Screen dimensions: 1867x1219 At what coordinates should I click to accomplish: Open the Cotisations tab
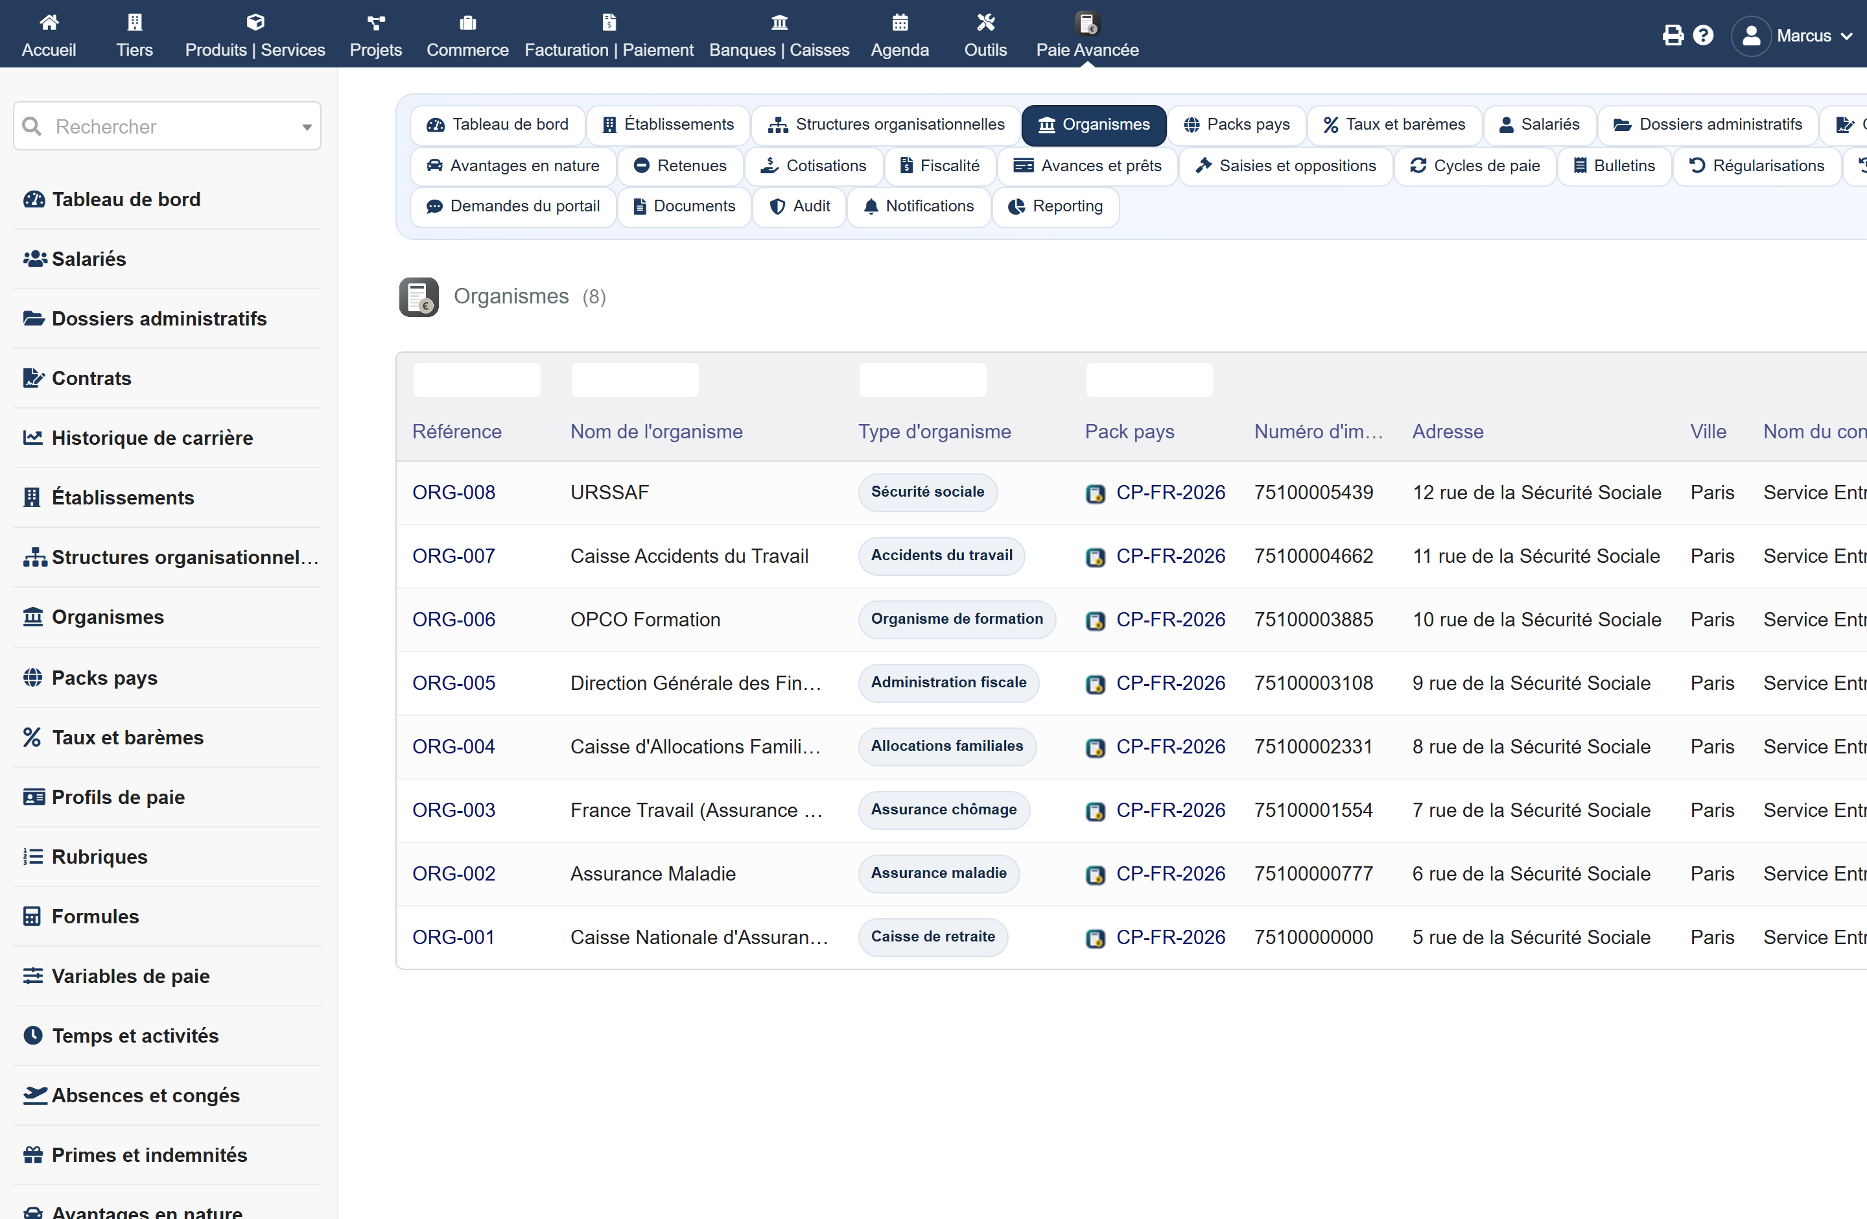[814, 165]
